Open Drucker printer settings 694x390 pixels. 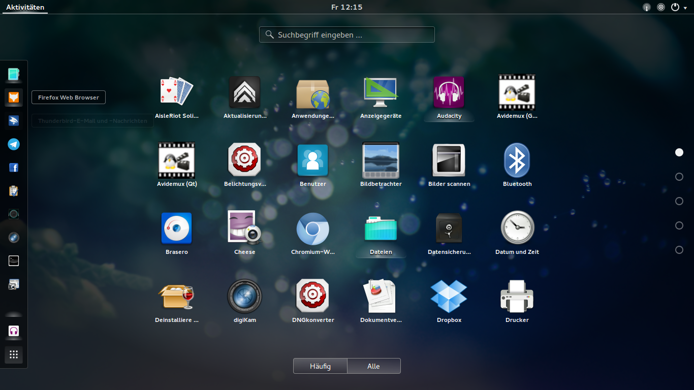point(517,297)
